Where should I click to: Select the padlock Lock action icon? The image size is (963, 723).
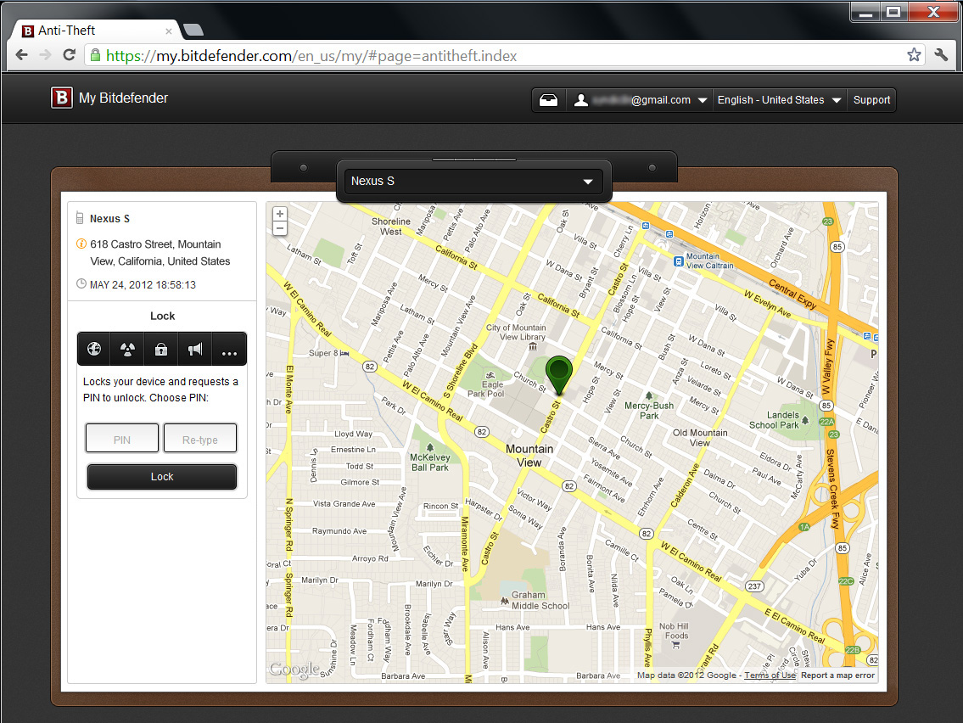pos(161,350)
